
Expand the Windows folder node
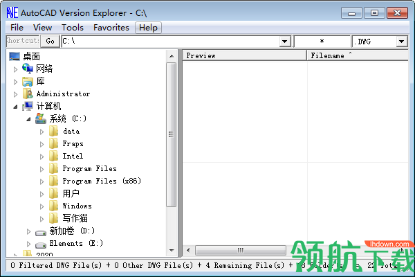tap(41, 206)
